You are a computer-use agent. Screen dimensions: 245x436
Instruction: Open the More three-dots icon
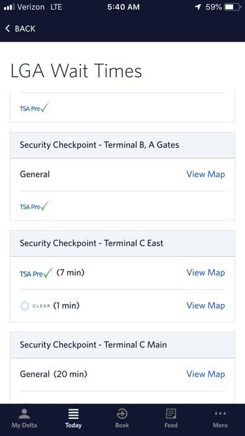(x=220, y=414)
